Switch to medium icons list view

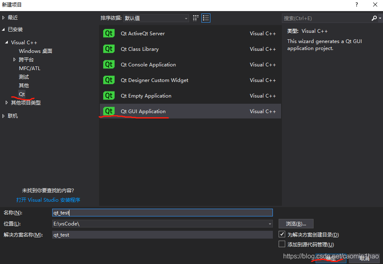click(x=206, y=18)
